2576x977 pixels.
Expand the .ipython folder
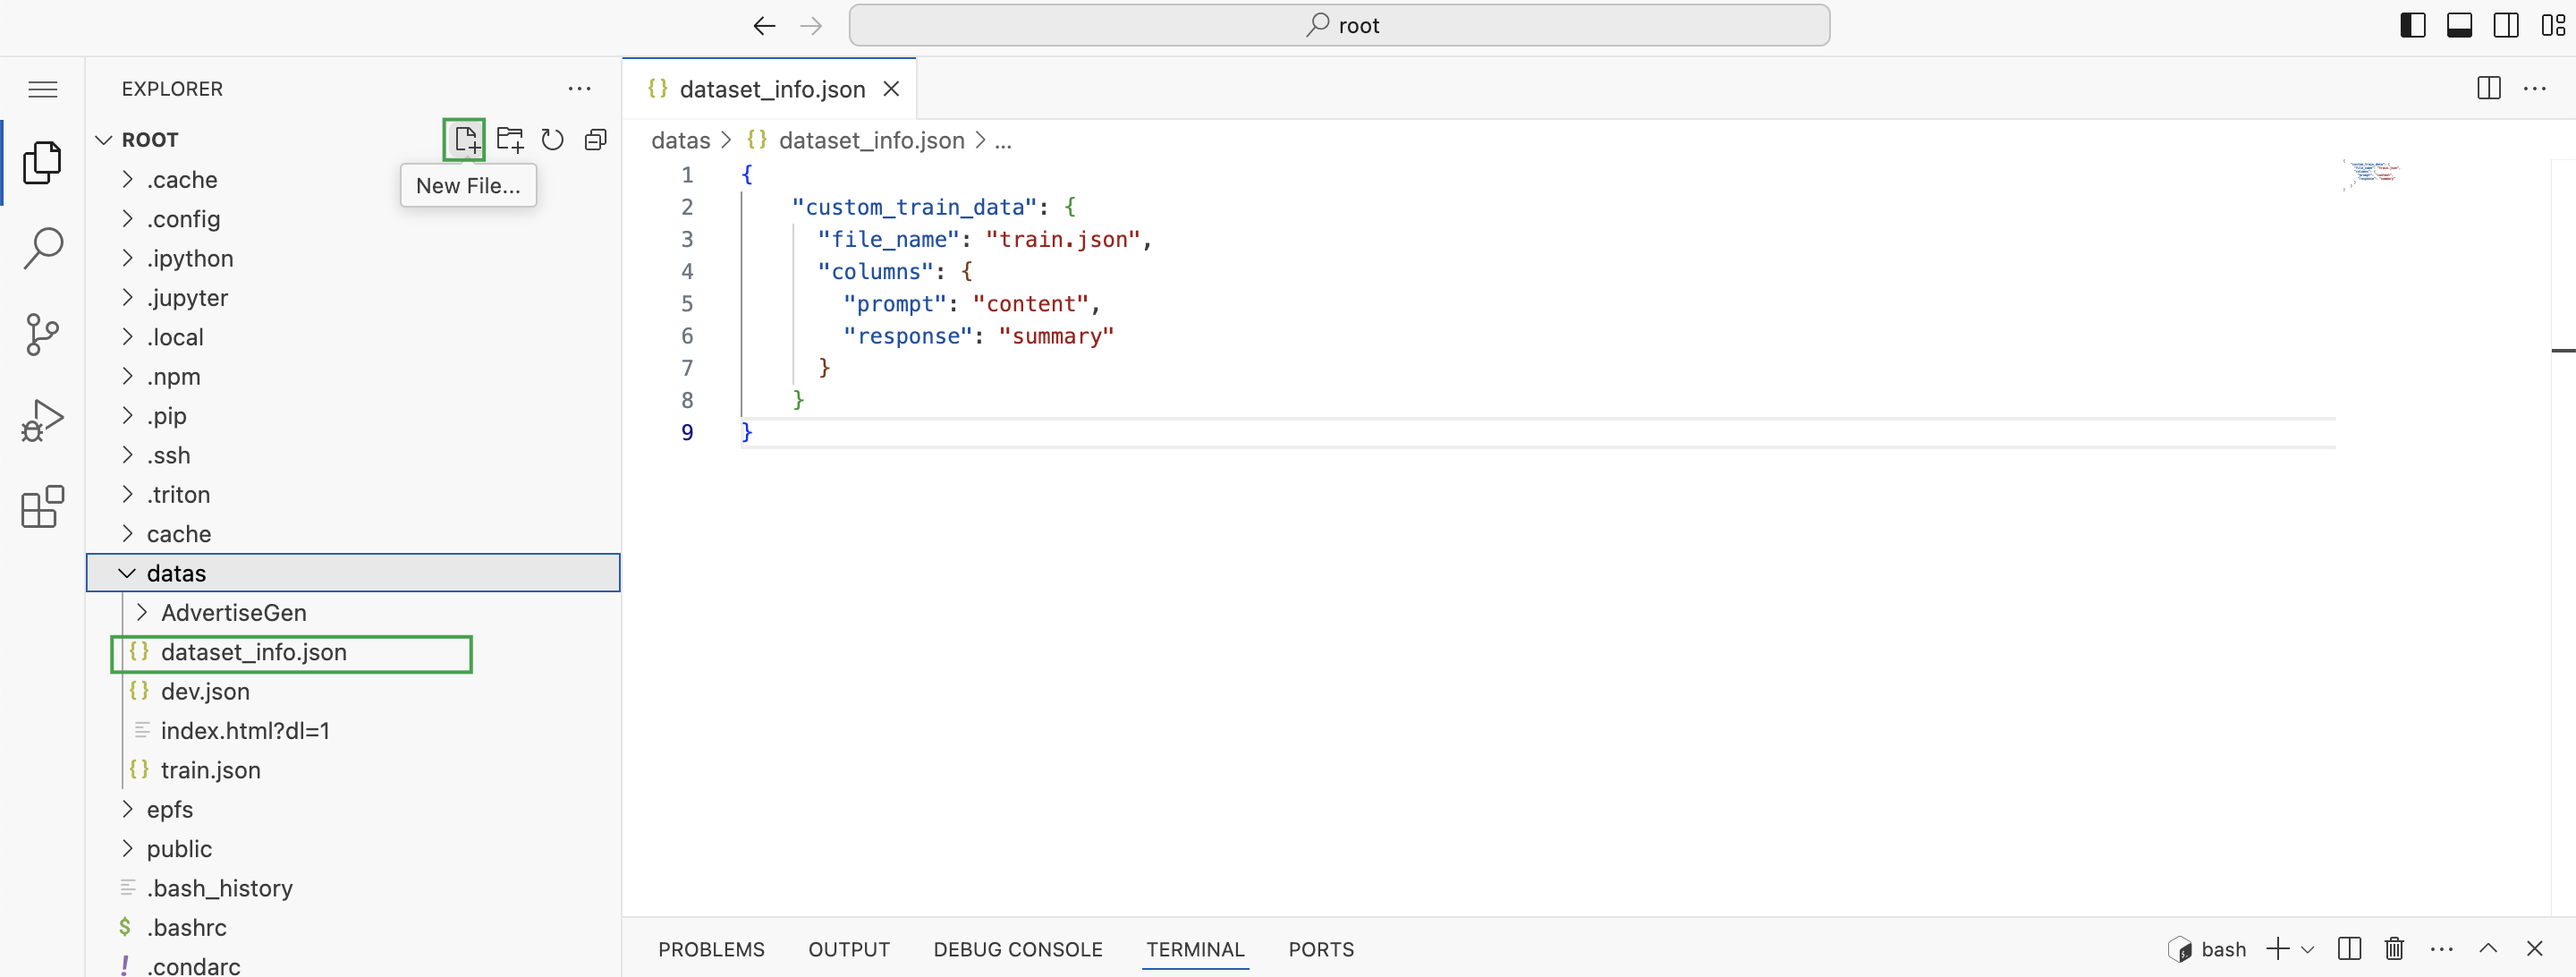click(127, 258)
